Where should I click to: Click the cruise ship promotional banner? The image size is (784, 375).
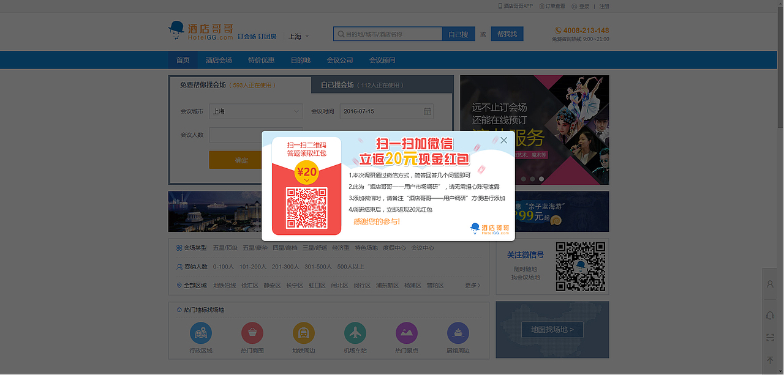(214, 212)
